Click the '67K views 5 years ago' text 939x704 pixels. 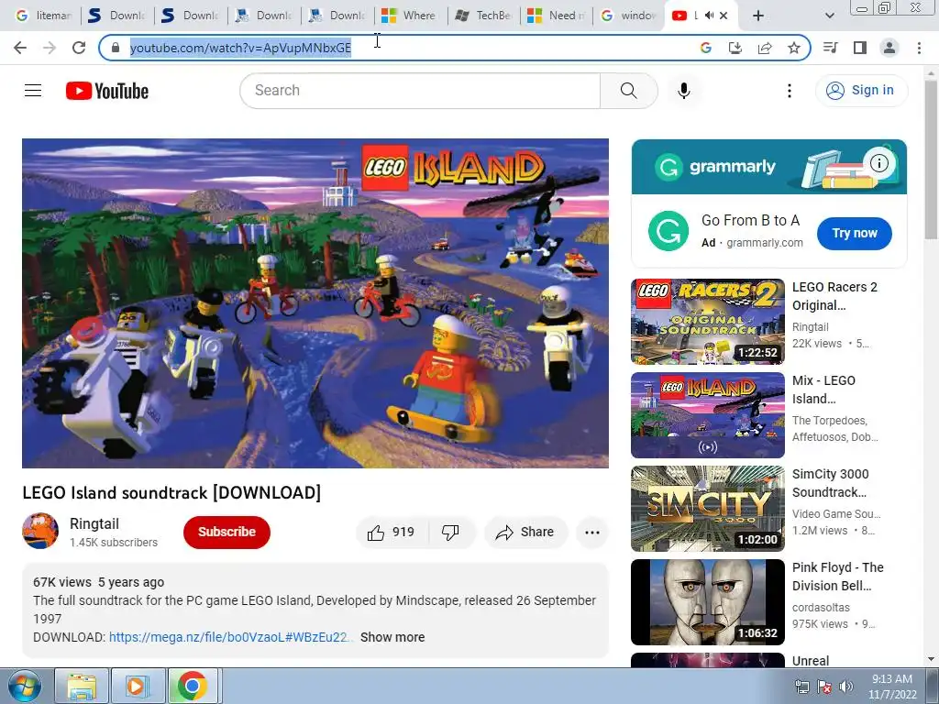click(x=98, y=582)
